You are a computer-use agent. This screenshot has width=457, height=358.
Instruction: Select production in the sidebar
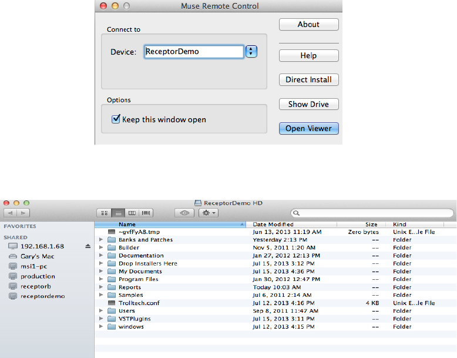(x=38, y=276)
